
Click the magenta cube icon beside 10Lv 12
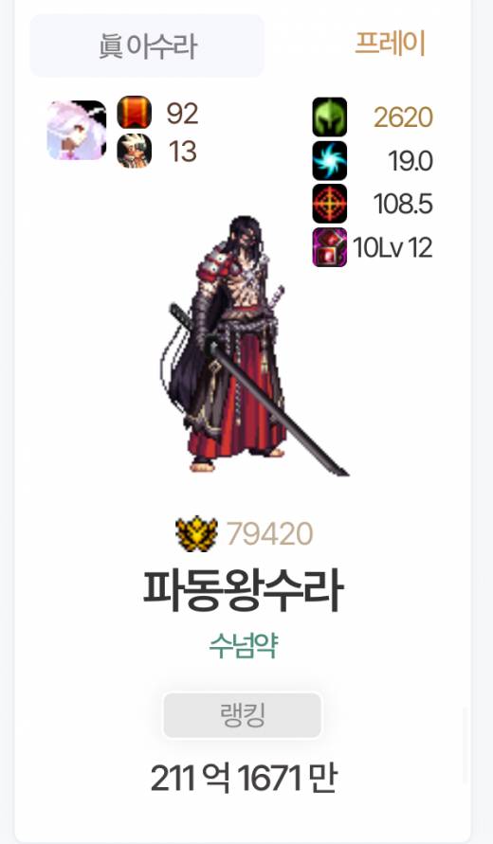click(x=330, y=247)
